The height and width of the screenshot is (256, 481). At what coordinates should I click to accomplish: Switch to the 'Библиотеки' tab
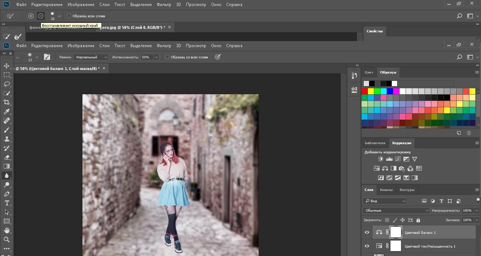pyautogui.click(x=375, y=143)
